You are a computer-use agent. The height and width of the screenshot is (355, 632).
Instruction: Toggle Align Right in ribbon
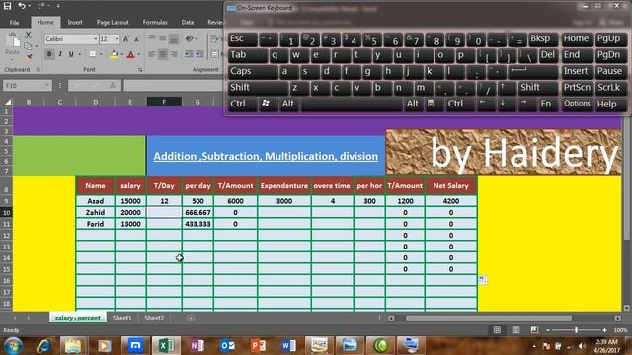click(x=174, y=54)
